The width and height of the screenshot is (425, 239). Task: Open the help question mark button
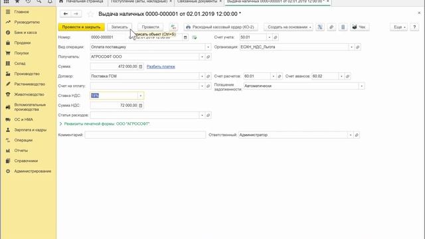coord(414,27)
